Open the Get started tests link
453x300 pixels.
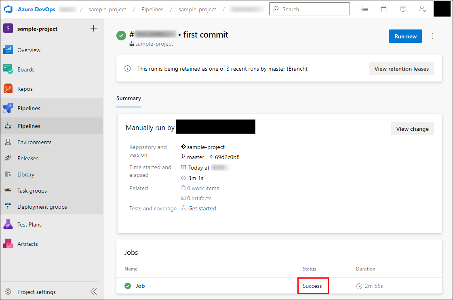tap(202, 208)
